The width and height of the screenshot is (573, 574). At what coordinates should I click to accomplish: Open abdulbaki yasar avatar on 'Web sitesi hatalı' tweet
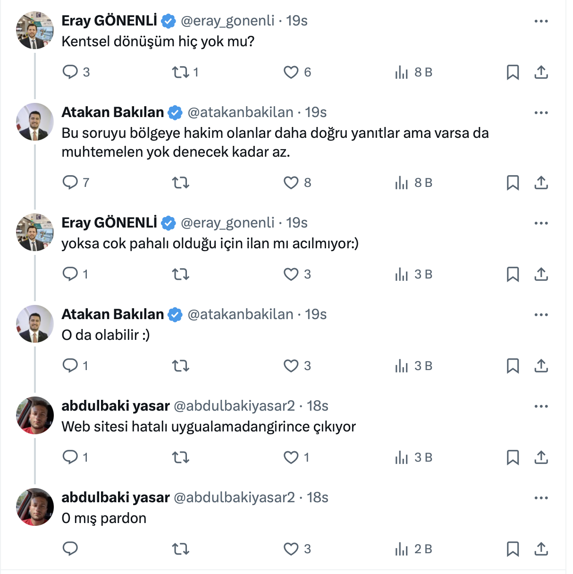[35, 415]
